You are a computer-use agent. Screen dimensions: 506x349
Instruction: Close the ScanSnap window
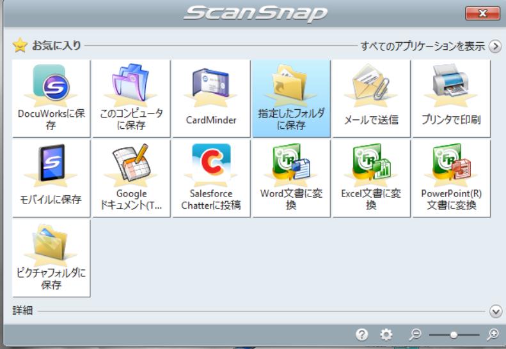(482, 13)
